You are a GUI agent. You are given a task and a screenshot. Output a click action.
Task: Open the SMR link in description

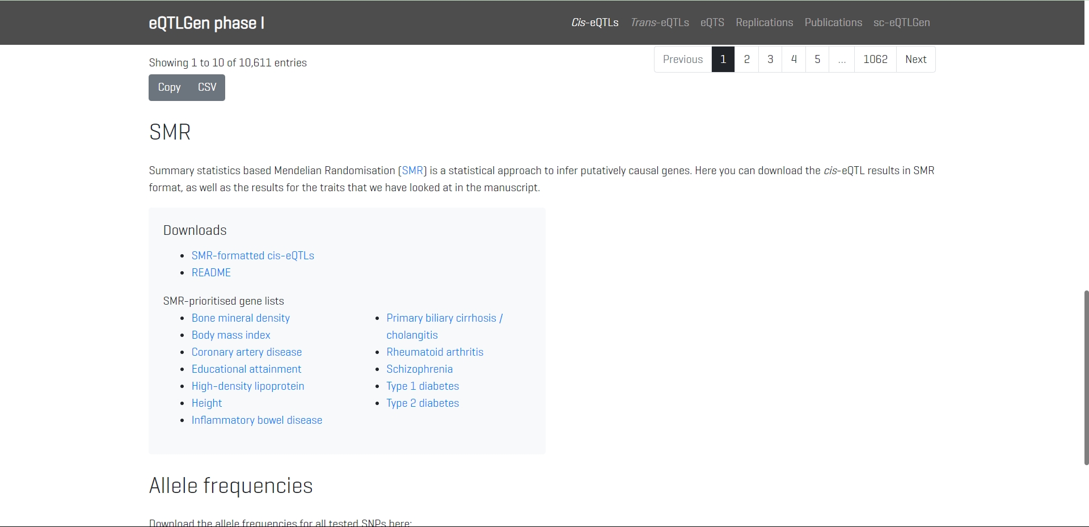tap(412, 171)
